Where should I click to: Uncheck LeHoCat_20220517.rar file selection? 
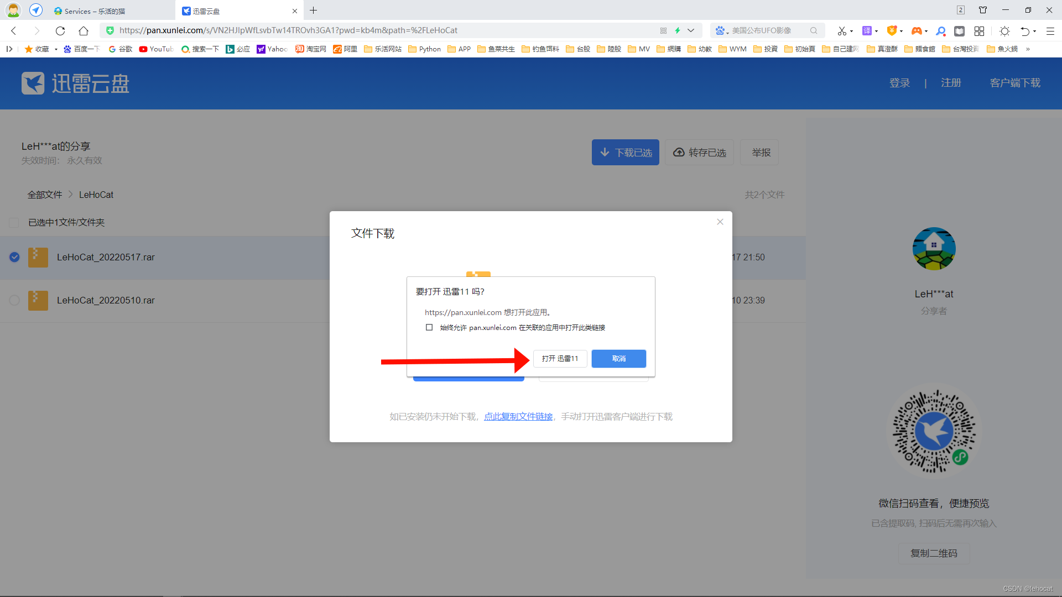(14, 257)
